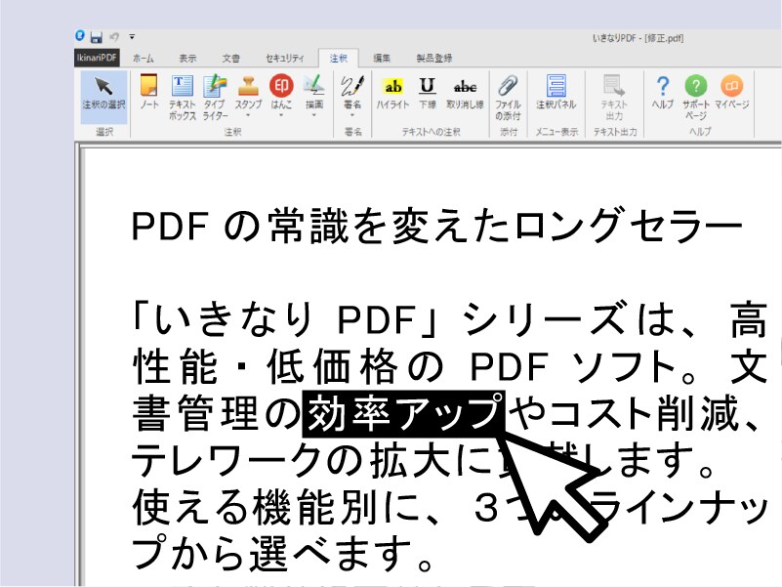Show the 注釈パネル panel
The width and height of the screenshot is (782, 587).
[556, 93]
